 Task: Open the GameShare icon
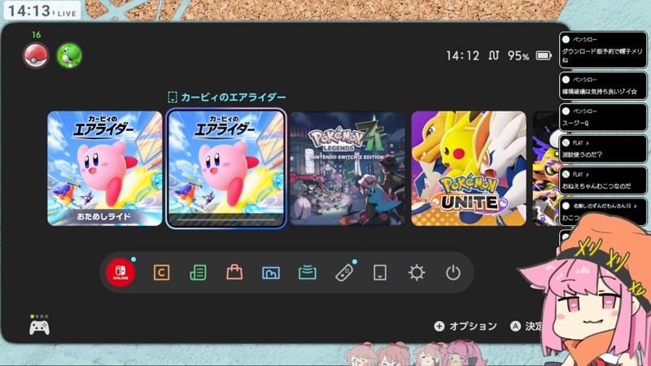click(x=308, y=272)
